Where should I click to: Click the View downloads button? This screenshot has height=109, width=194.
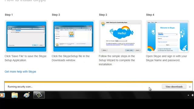click(174, 87)
